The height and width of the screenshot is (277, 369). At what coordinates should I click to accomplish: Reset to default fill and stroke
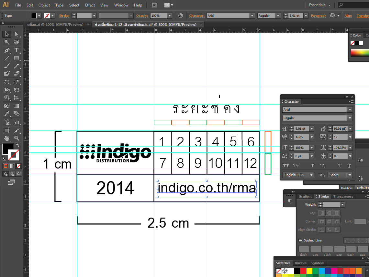(x=4, y=159)
